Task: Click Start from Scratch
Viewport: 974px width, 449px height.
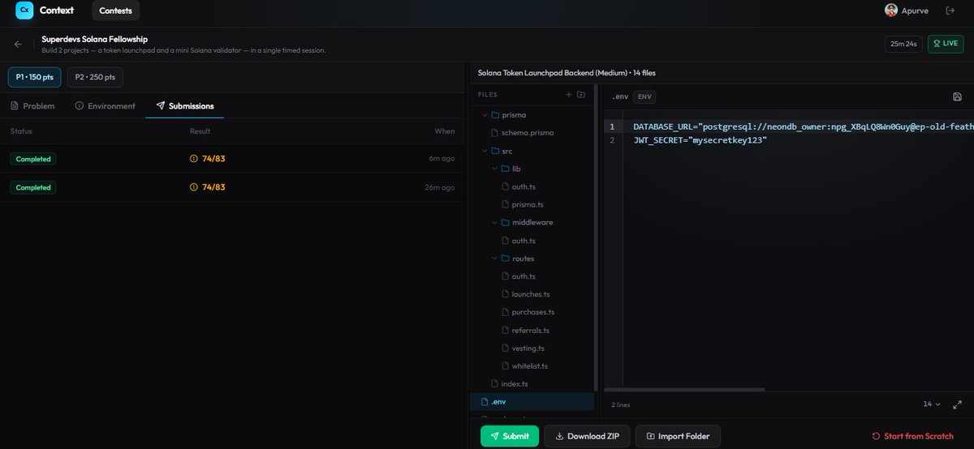Action: (x=913, y=436)
